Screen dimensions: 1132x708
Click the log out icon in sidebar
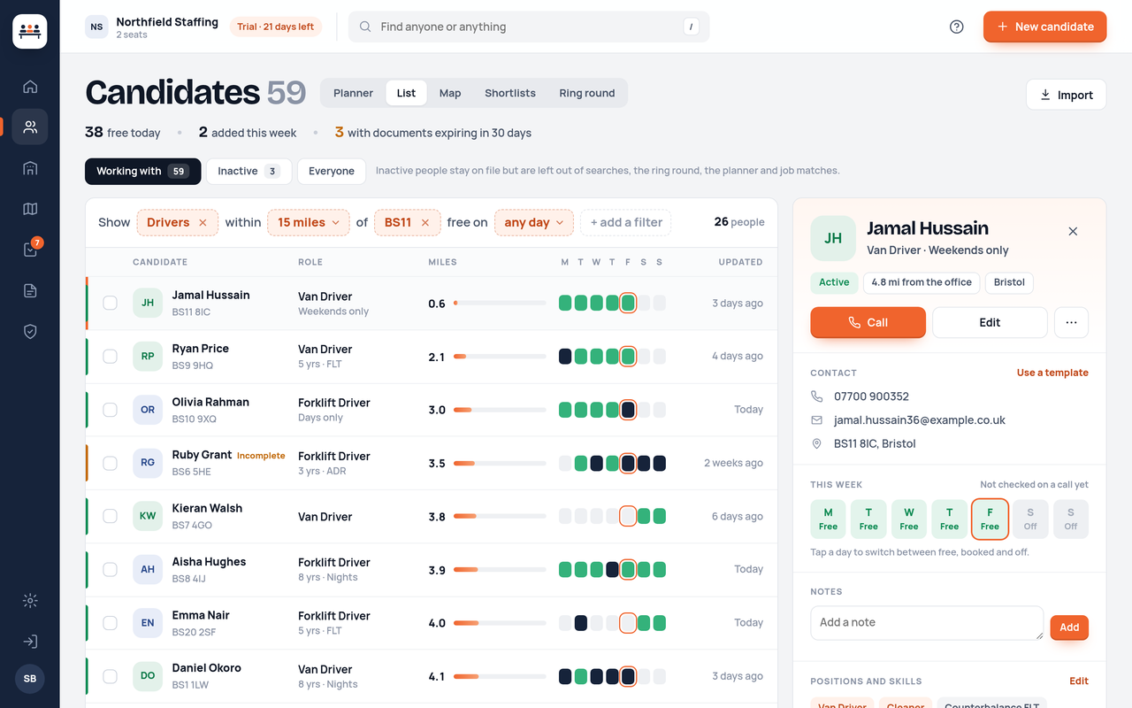click(x=30, y=642)
